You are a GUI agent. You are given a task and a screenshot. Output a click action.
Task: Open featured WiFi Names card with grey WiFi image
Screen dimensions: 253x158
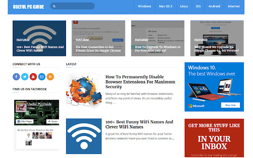click(40, 38)
